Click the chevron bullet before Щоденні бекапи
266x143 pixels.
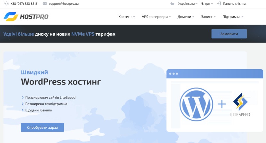point(23,110)
